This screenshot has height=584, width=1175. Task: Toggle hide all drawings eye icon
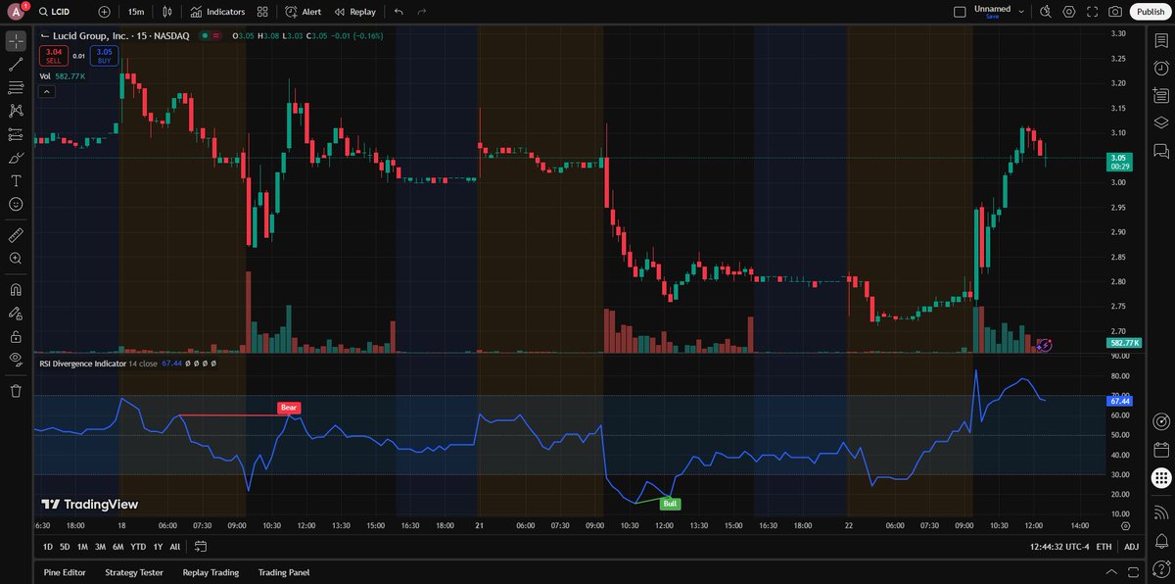16,360
